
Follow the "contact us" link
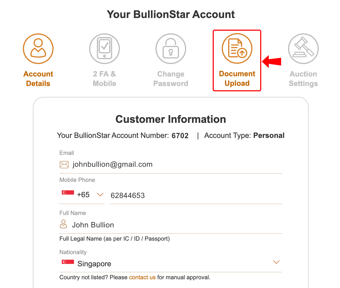pyautogui.click(x=142, y=277)
